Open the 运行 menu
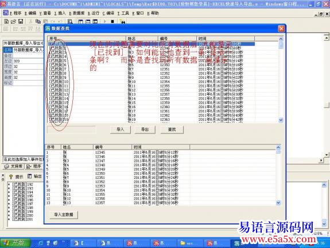Image resolution: width=330 pixels, height=248 pixels. click(x=94, y=13)
